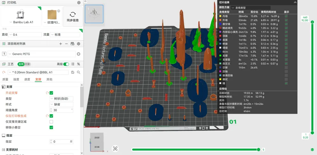Image resolution: width=317 pixels, height=155 pixels.
Task: Click the vertical layer slider bottom handle
Action: pos(312,133)
